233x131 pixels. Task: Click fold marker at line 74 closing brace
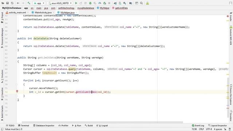pyautogui.click(x=17, y=100)
